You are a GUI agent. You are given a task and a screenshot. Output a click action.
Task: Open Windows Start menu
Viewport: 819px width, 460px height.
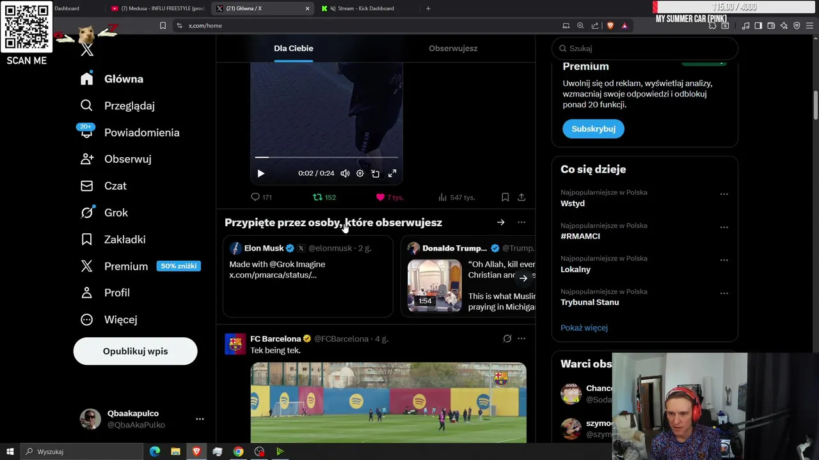pos(10,452)
